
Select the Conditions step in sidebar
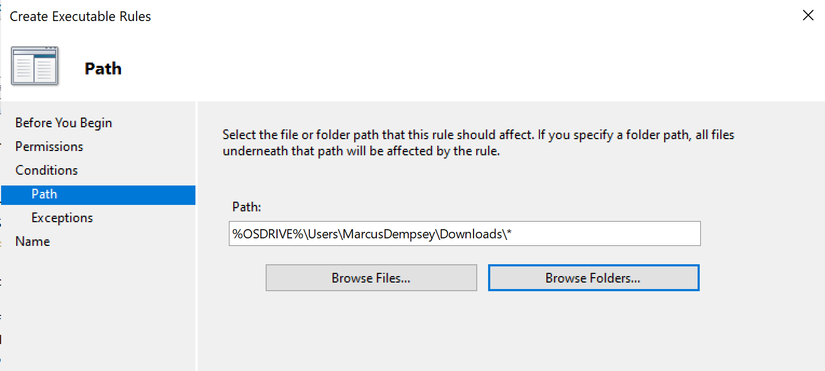click(46, 170)
